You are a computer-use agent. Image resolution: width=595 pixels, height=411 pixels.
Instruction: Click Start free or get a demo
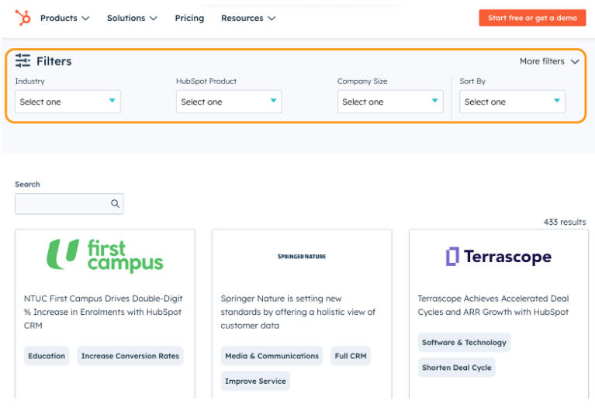[x=532, y=18]
